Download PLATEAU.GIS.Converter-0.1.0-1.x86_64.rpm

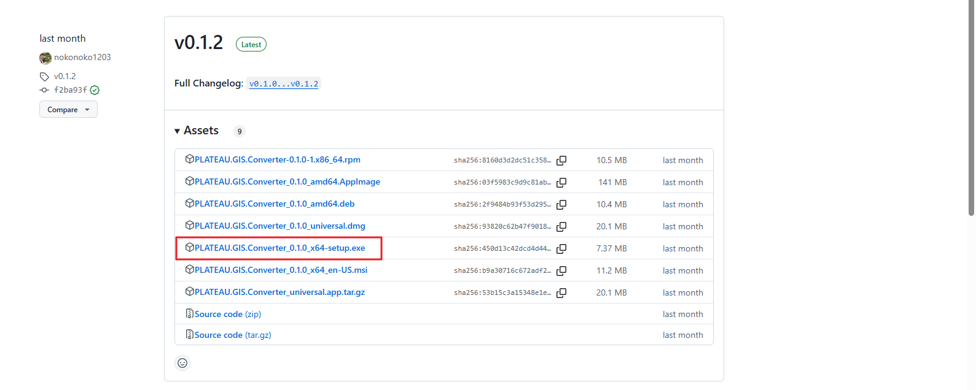tap(278, 159)
